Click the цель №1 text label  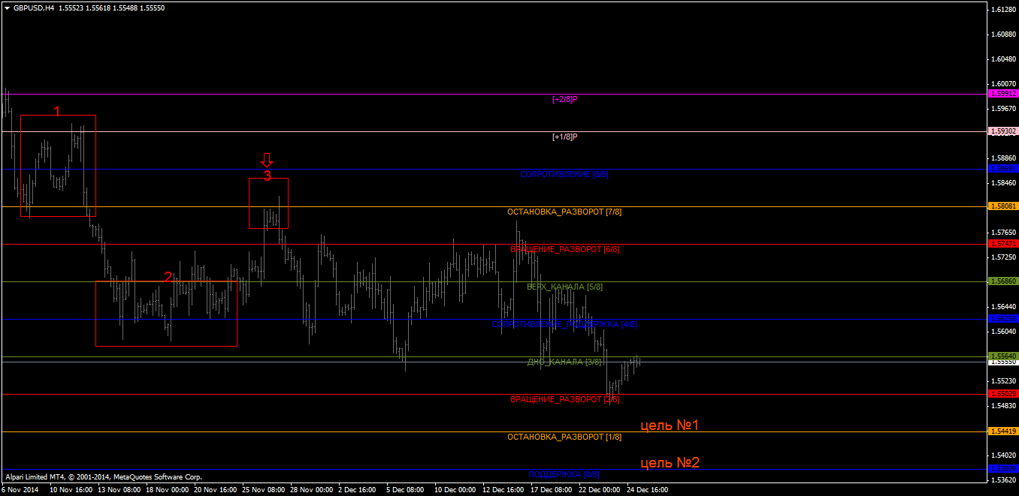670,425
